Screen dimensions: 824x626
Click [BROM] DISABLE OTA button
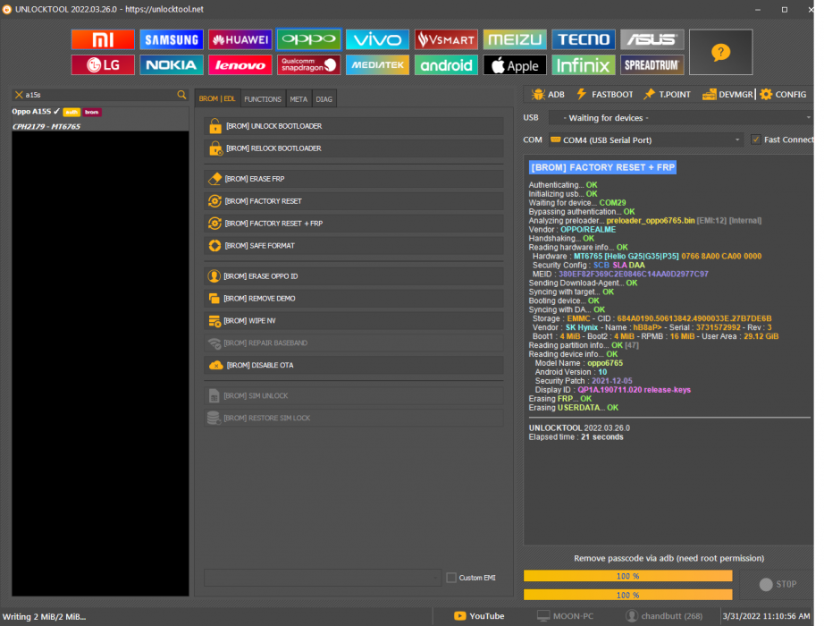[x=354, y=365]
